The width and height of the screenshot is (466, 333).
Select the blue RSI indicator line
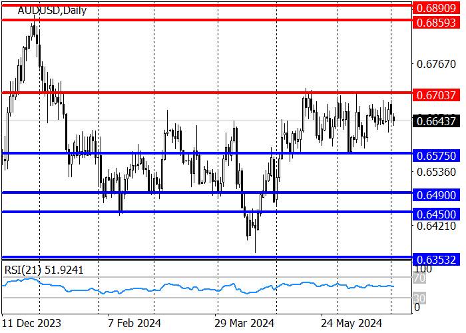(x=198, y=287)
